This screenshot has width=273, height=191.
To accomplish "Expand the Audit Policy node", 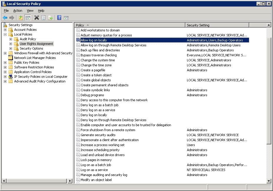I will pos(11,39).
